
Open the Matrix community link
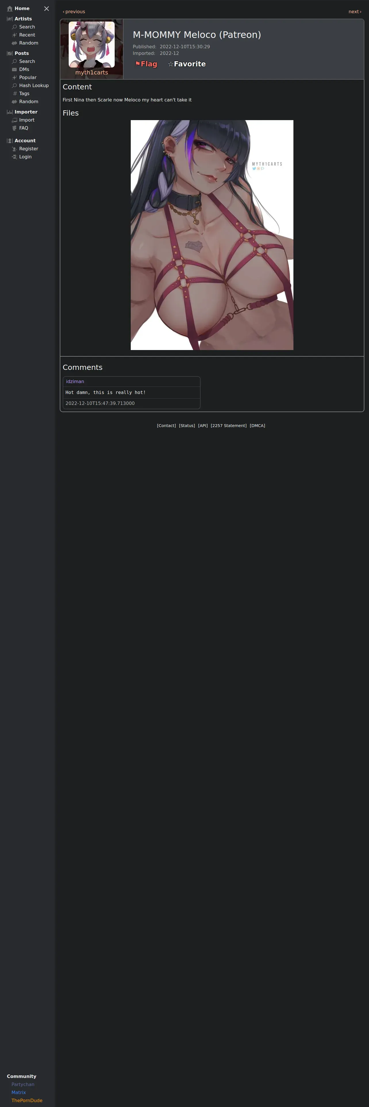[18, 1092]
